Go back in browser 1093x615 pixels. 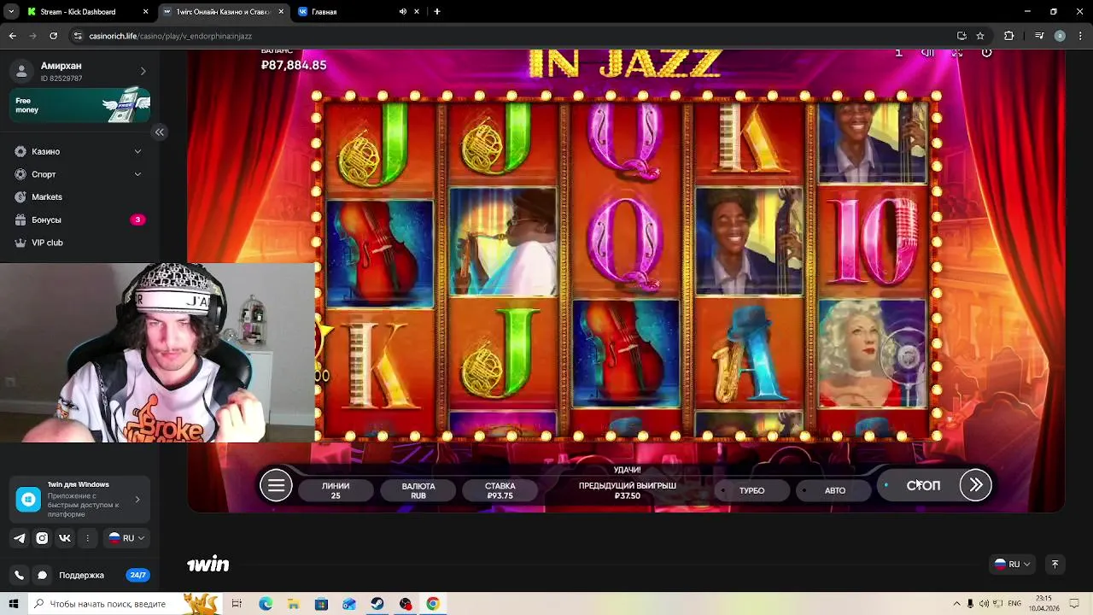click(x=12, y=36)
